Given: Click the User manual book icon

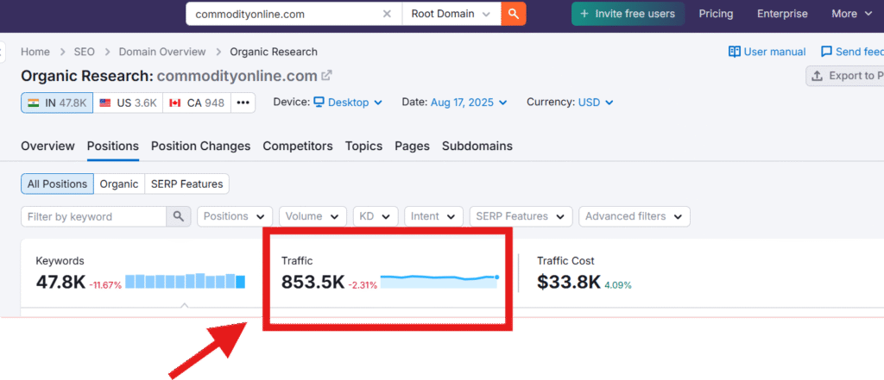Looking at the screenshot, I should coord(734,52).
